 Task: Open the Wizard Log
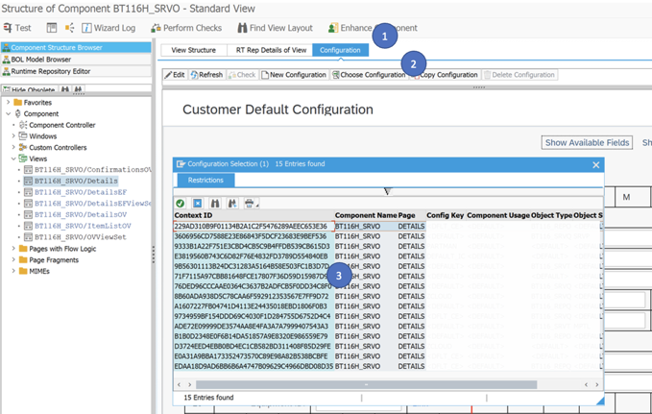coord(107,28)
